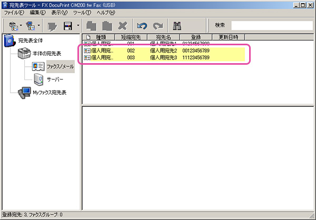The image size is (316, 220).
Task: Open the ツール(T) menu
Action: (82, 12)
